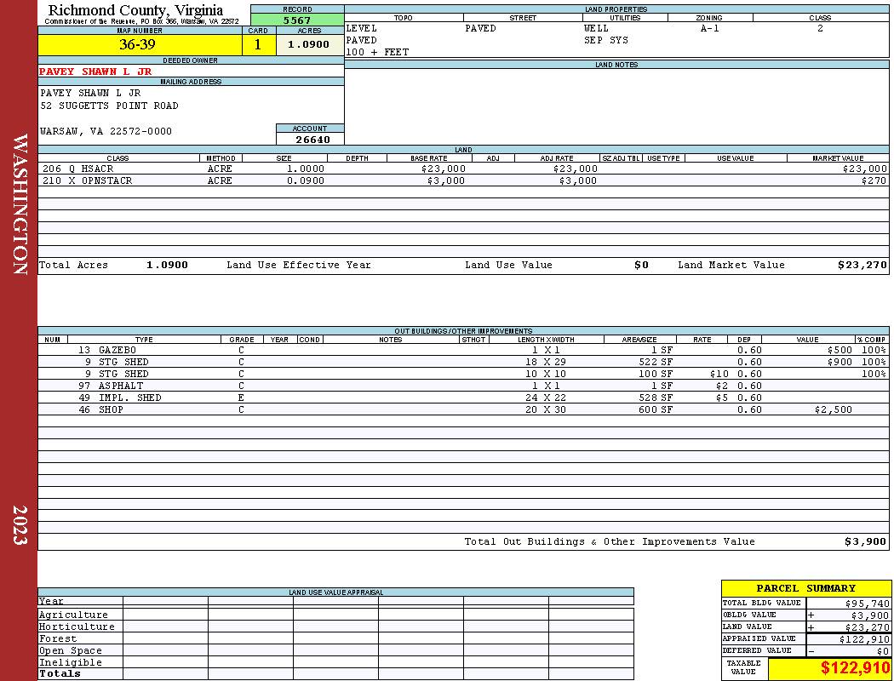Image resolution: width=894 pixels, height=681 pixels.
Task: Click area 528 SF for IMPL. SHED
Action: [x=656, y=398]
